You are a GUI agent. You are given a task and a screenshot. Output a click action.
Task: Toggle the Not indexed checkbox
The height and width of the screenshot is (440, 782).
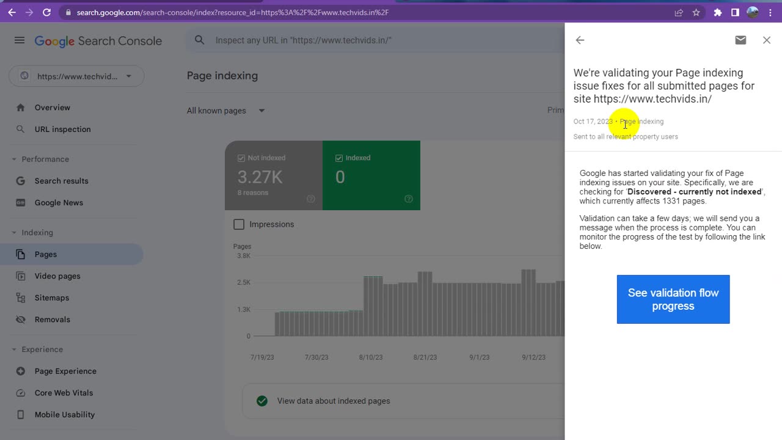tap(241, 158)
